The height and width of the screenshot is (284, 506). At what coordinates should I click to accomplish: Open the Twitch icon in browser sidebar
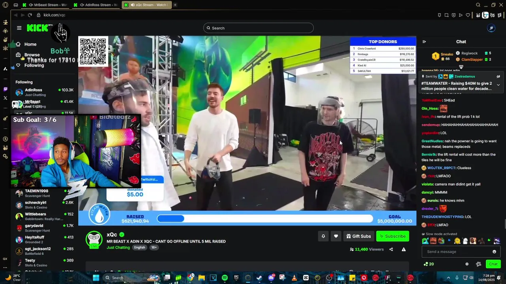point(5,90)
